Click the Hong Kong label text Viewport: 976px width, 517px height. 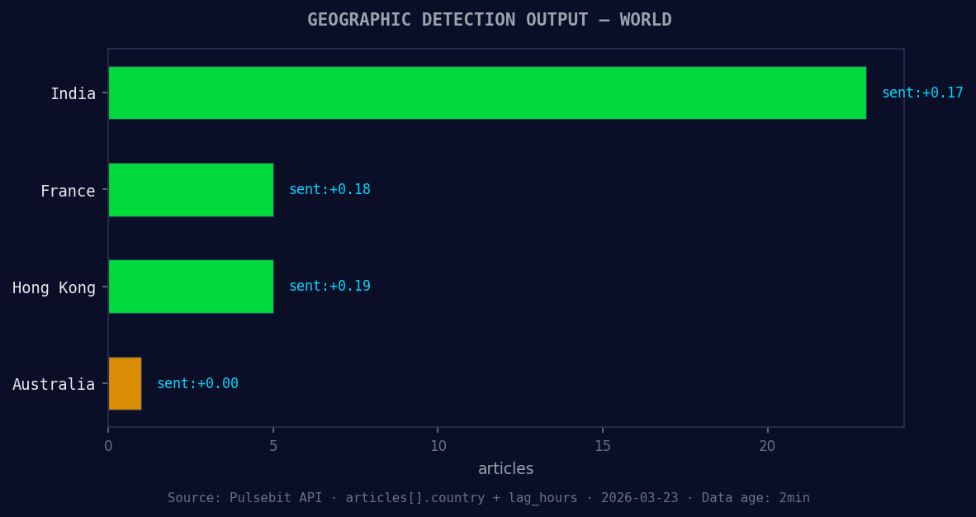pyautogui.click(x=54, y=287)
